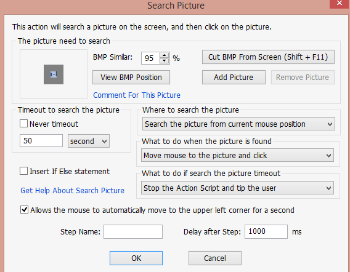350x272 pixels.
Task: Click View BMP Position button
Action: [131, 78]
